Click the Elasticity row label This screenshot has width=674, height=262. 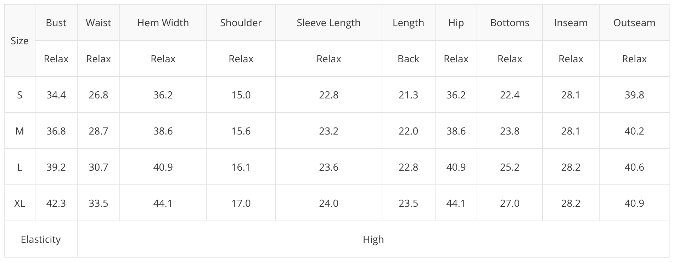coord(41,239)
